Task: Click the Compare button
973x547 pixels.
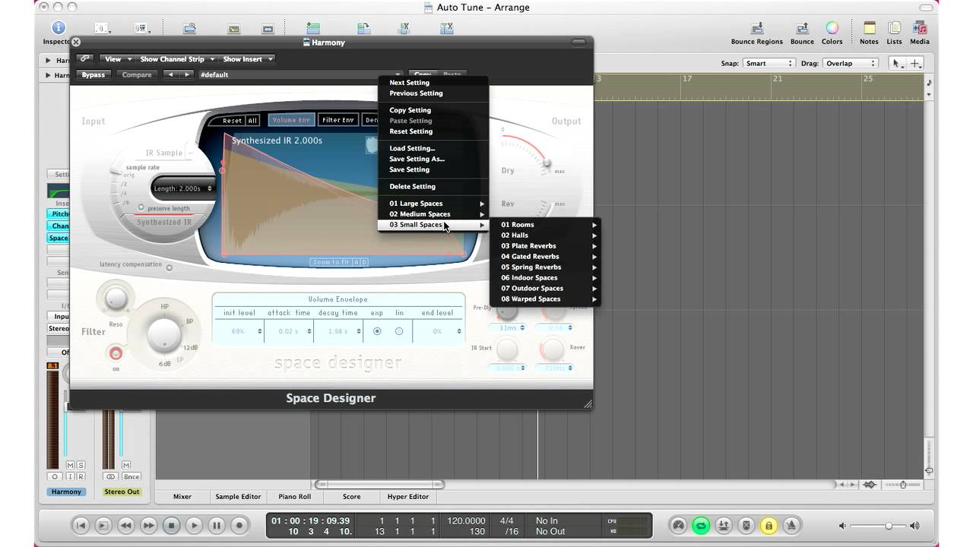Action: tap(137, 74)
